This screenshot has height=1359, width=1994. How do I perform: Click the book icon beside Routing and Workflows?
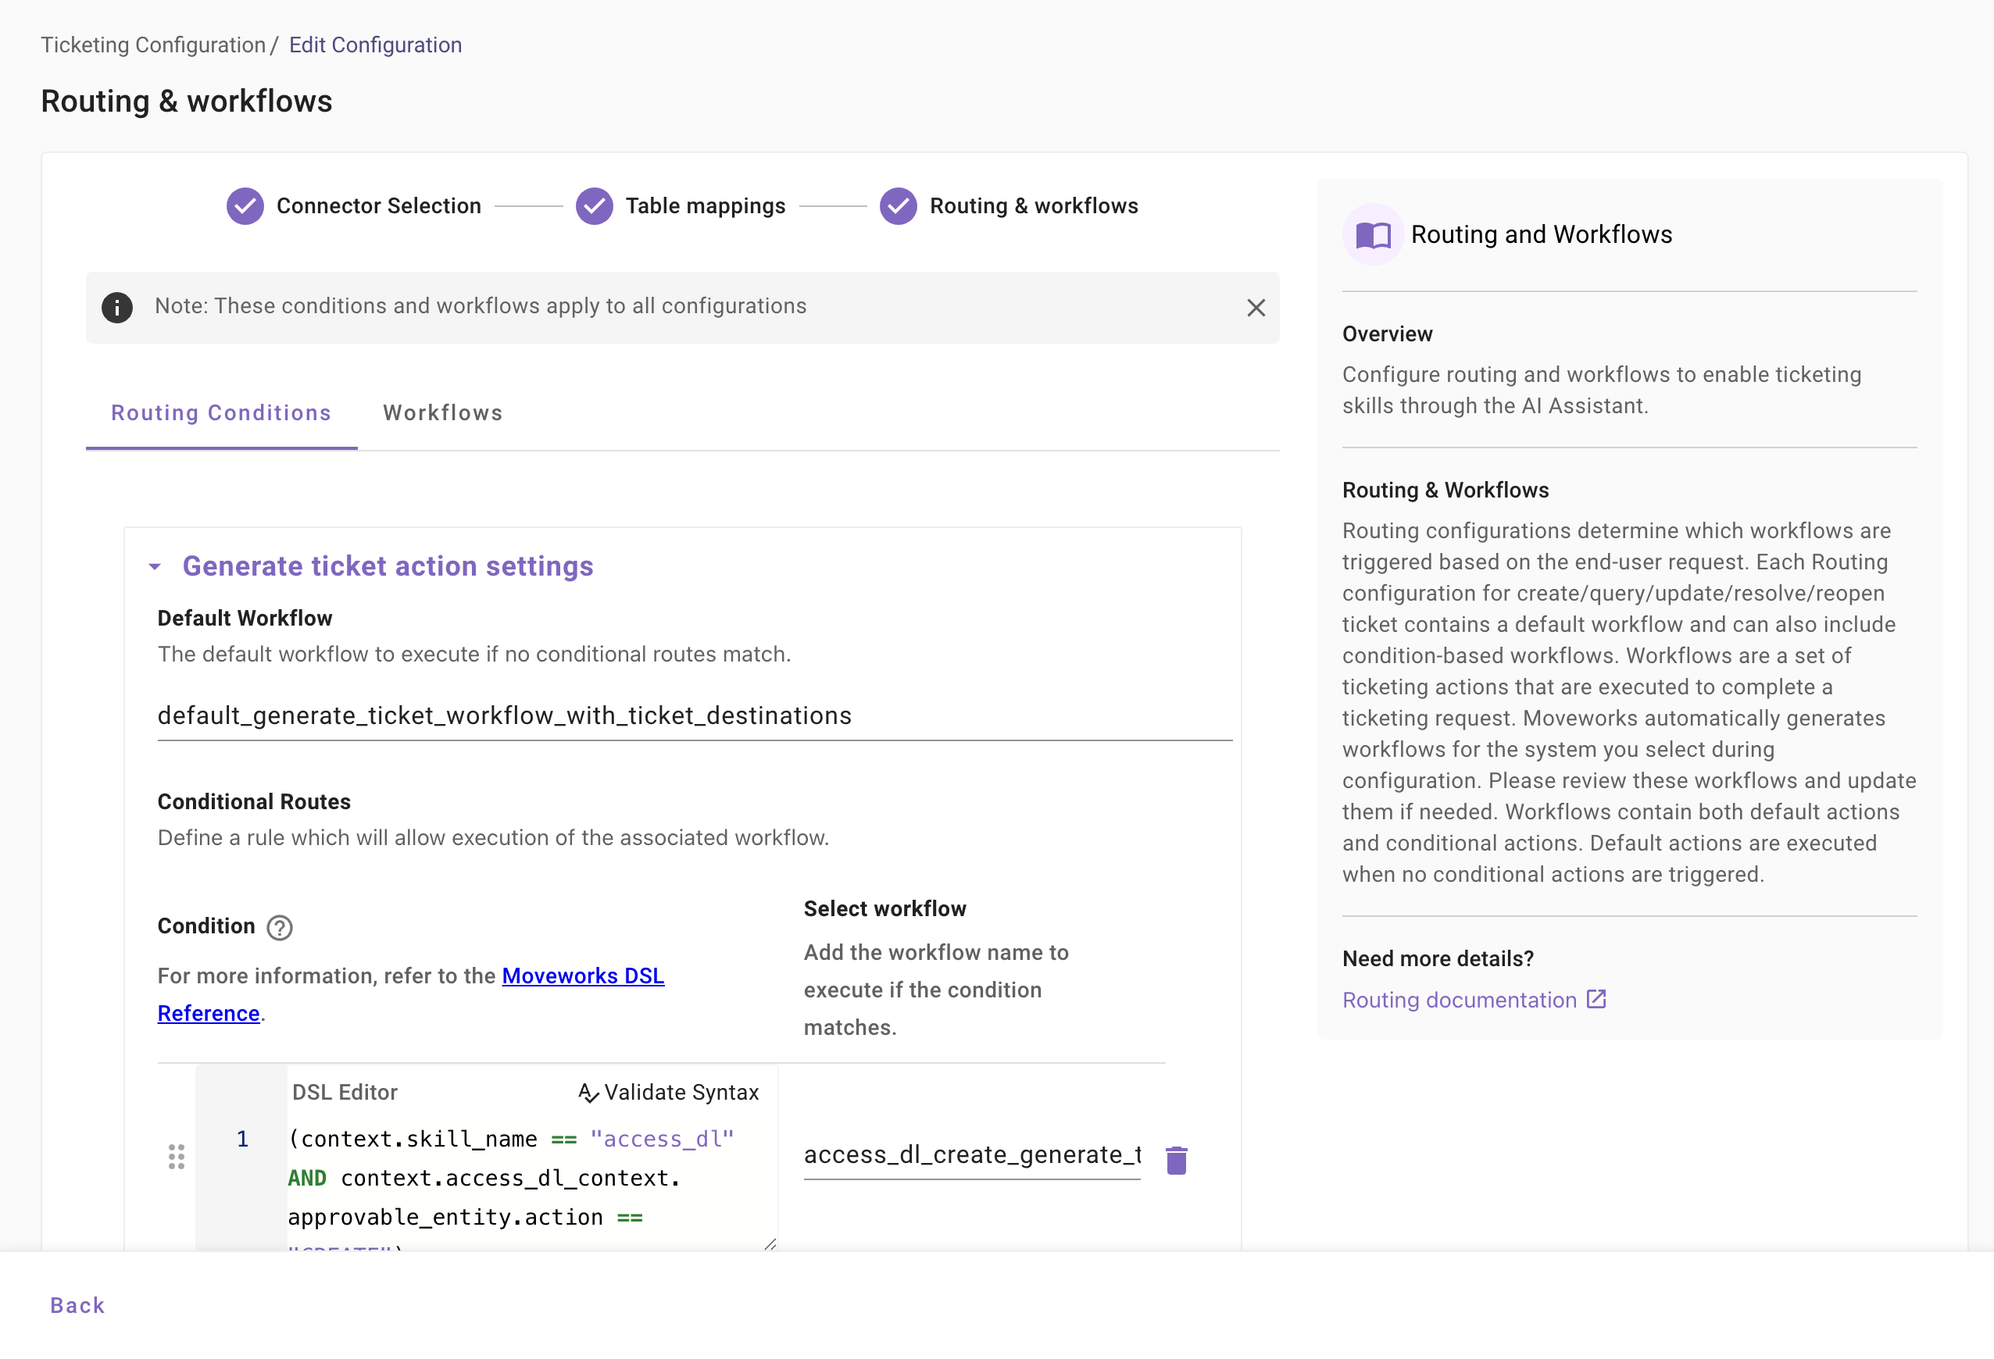(1372, 235)
